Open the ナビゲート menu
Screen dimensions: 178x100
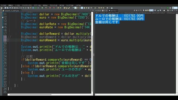point(37,5)
